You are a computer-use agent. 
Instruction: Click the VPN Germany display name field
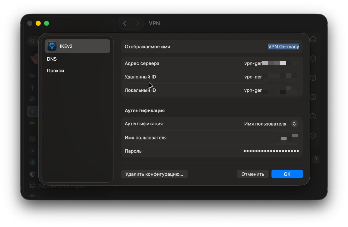click(283, 46)
